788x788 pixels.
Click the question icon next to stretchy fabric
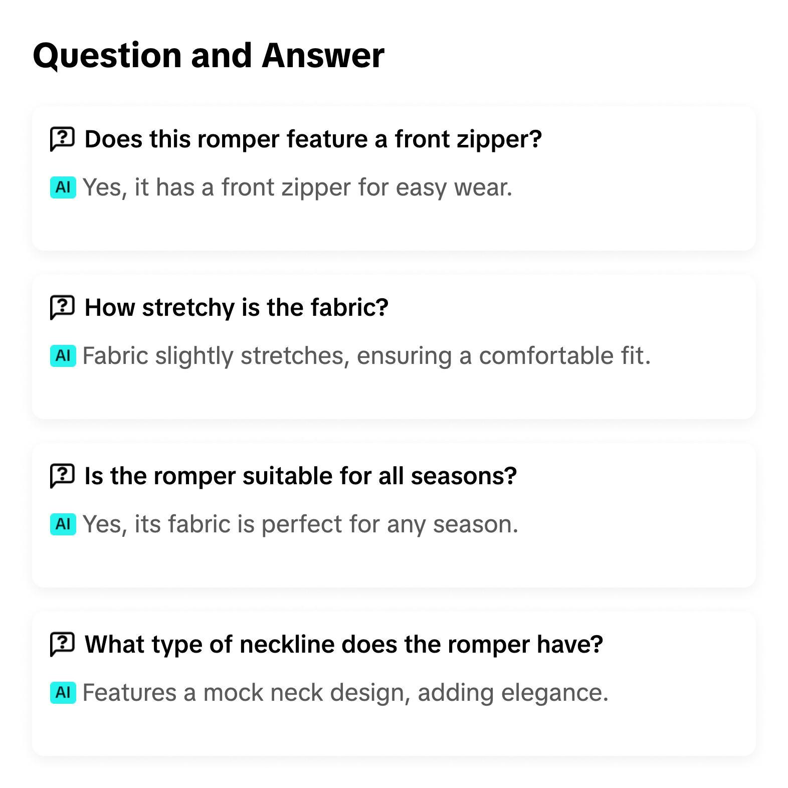point(62,307)
